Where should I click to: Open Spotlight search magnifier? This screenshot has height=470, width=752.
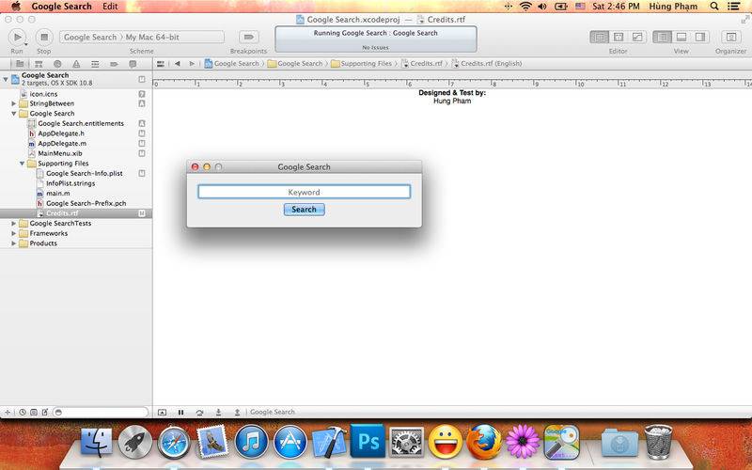tap(714, 7)
